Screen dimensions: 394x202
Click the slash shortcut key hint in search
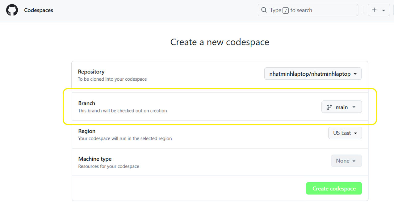pyautogui.click(x=286, y=11)
